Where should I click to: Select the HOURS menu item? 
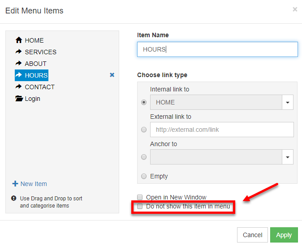point(36,75)
